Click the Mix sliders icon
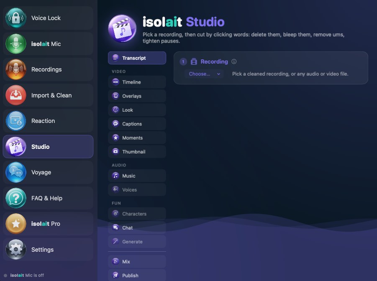This screenshot has width=377, height=281. click(x=115, y=261)
